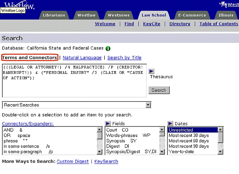Image resolution: width=239 pixels, height=174 pixels.
Task: Click down arrow of Fields list scrollbar
Action: tap(162, 152)
